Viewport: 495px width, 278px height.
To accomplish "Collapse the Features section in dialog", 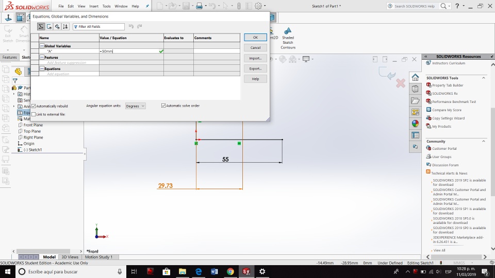I will pyautogui.click(x=42, y=57).
